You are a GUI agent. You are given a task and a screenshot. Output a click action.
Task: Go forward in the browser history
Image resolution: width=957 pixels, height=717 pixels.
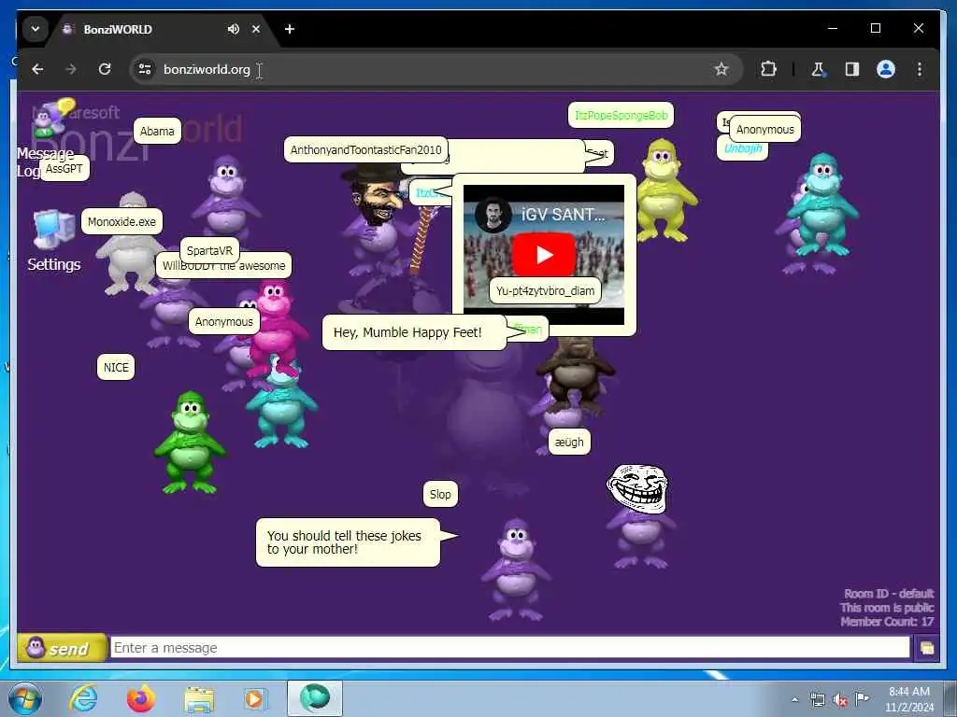coord(71,69)
